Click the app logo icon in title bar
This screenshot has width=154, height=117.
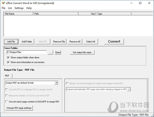(x=3, y=3)
